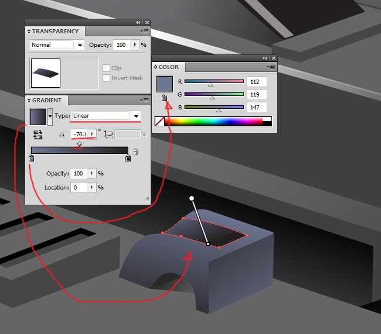Select the object thumbnail in the Transparency panel

pyautogui.click(x=46, y=73)
